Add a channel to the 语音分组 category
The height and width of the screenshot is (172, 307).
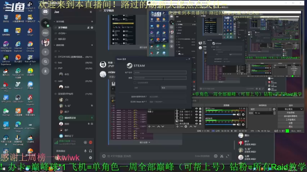(x=92, y=45)
